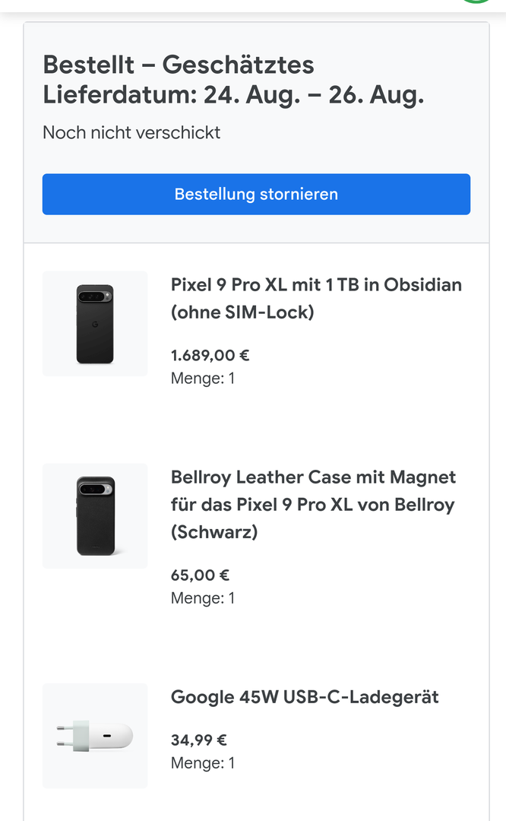The height and width of the screenshot is (821, 506).
Task: Click the 34,99 € price
Action: point(199,740)
